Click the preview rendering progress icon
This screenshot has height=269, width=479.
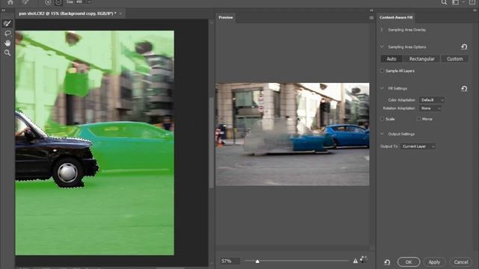click(x=363, y=259)
